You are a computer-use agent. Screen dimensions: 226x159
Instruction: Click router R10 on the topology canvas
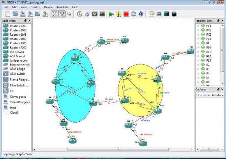(64, 123)
